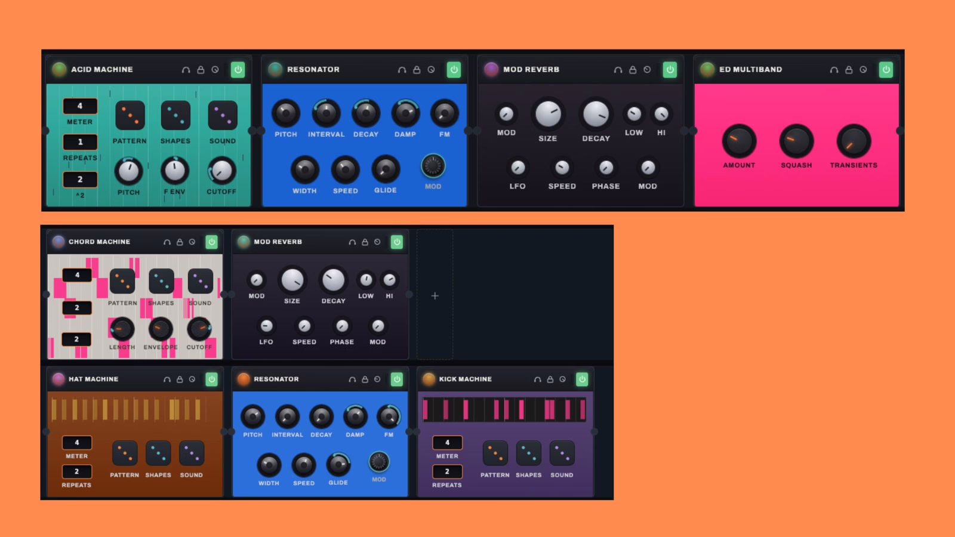The image size is (955, 537).
Task: Turn off Chord Machine power switch
Action: pos(211,242)
